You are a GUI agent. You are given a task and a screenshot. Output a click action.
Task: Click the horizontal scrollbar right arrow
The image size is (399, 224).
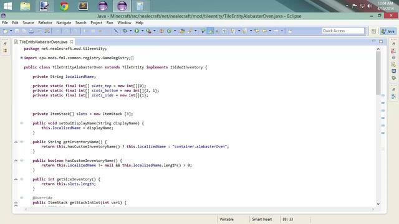(373, 209)
